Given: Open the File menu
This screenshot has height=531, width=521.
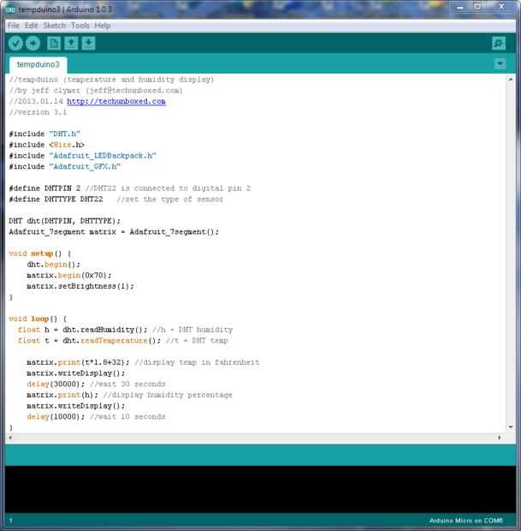Looking at the screenshot, I should (x=14, y=26).
